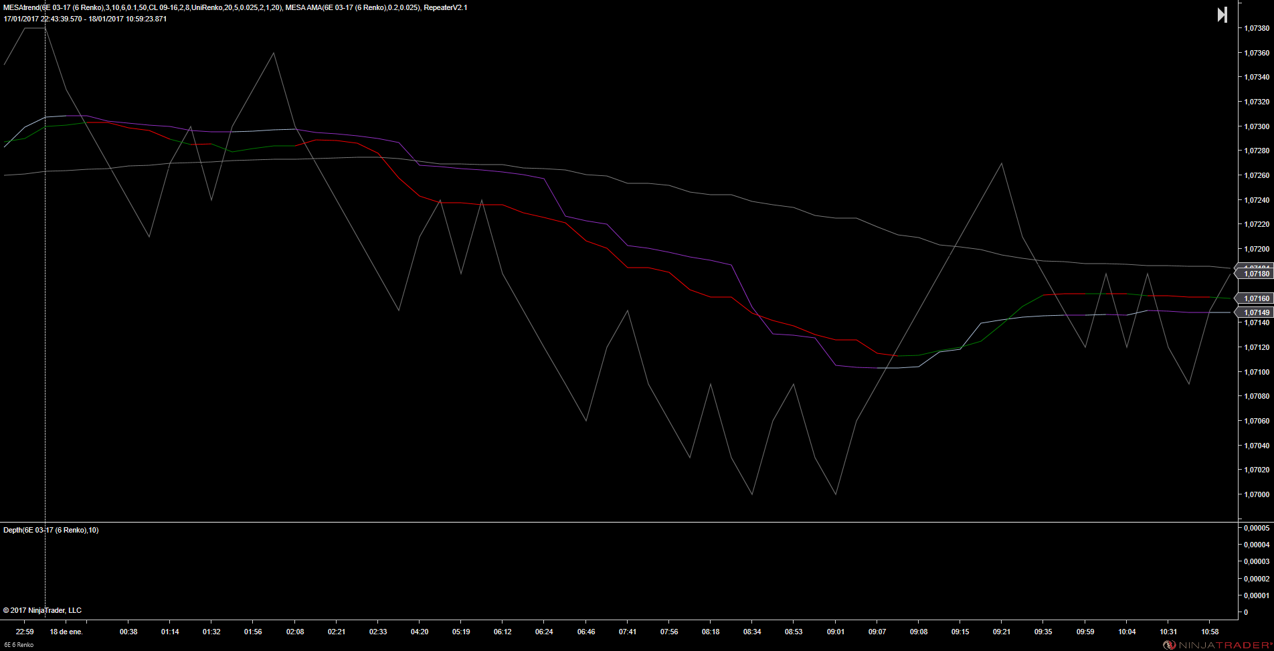Click the 1,07320 price axis label
This screenshot has width=1274, height=651.
click(1257, 102)
